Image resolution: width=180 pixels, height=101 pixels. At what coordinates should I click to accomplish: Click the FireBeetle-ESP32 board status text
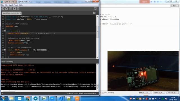coord(81,94)
